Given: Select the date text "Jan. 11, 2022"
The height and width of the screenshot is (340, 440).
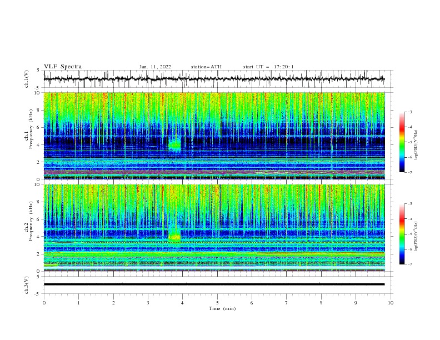Looking at the screenshot, I should (x=155, y=67).
